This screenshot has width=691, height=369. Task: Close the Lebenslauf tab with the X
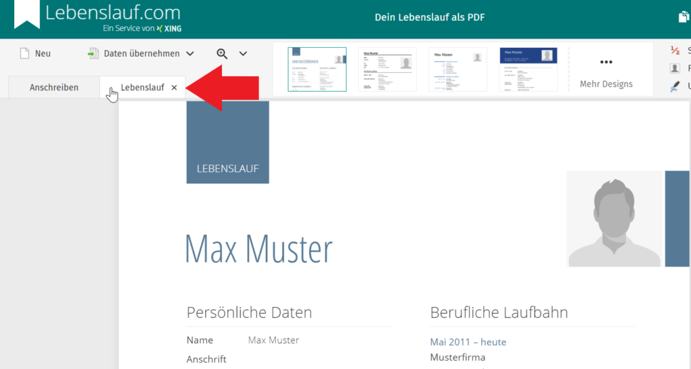(174, 88)
